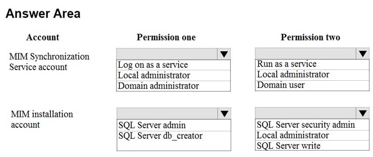Choose 'Local administrator' under Permission one
This screenshot has width=373, height=157.
click(174, 75)
